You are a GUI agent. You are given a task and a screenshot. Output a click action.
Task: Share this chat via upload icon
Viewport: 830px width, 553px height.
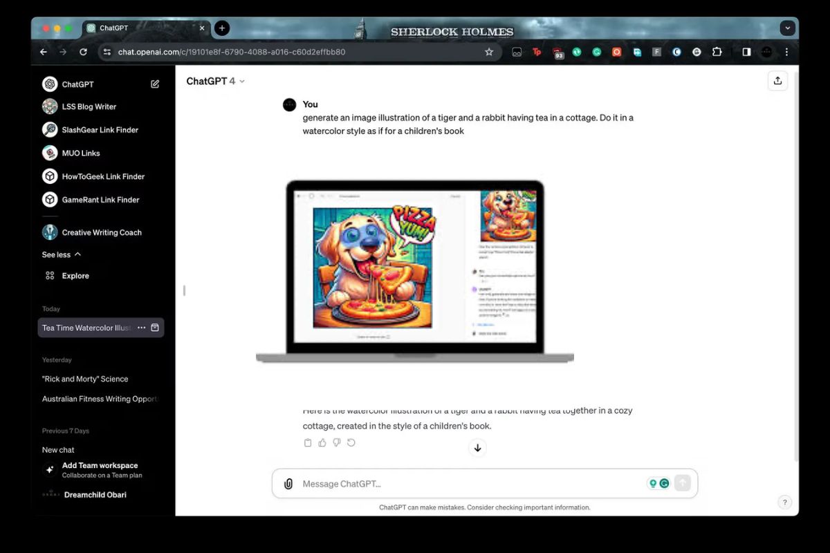[x=777, y=81]
